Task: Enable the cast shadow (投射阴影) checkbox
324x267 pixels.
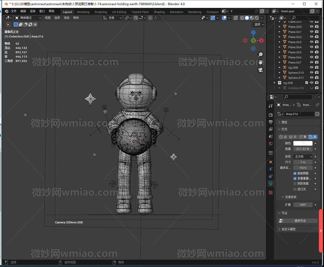Action: click(x=295, y=173)
